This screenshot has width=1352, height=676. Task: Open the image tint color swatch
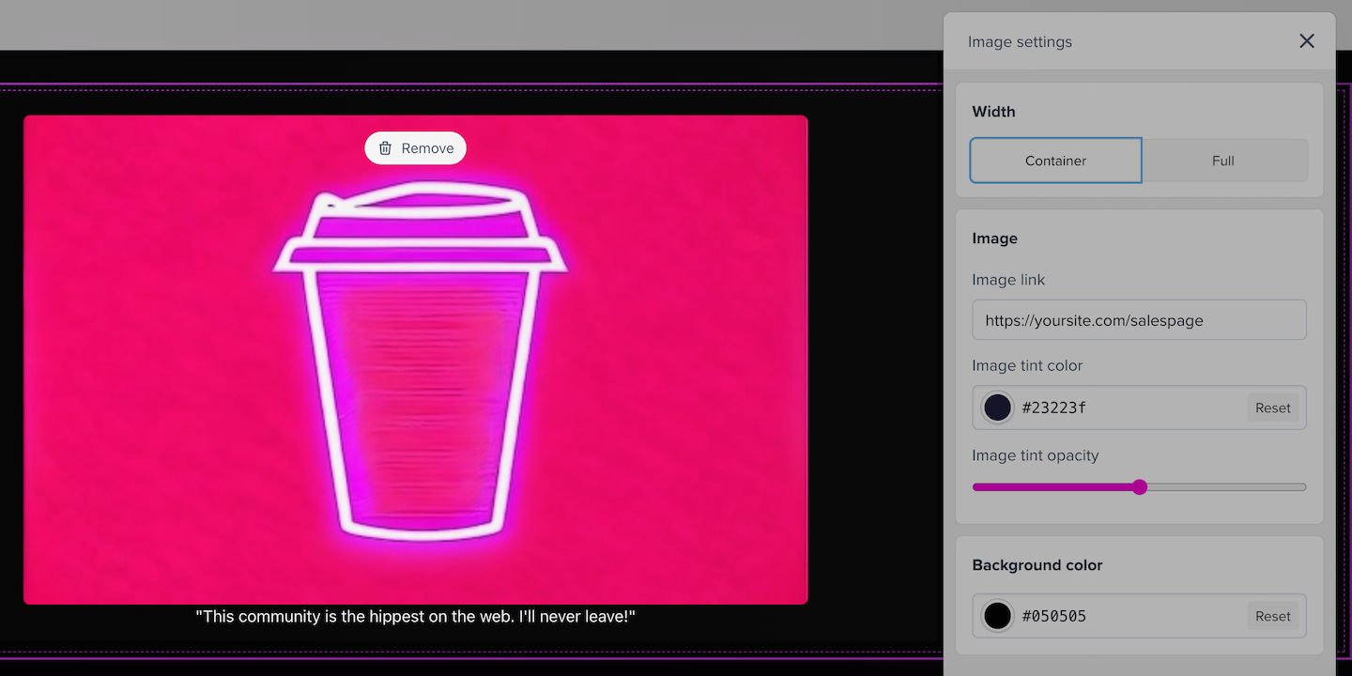pyautogui.click(x=997, y=407)
